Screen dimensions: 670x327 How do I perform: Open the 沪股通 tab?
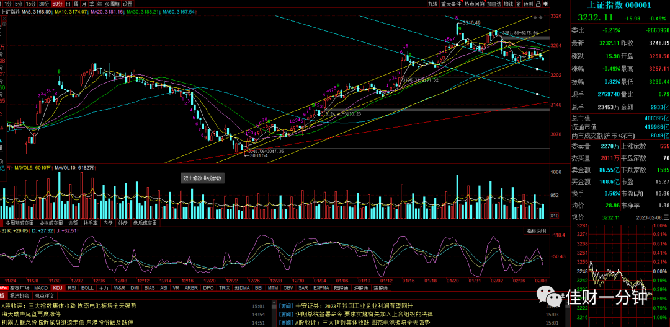tap(361, 288)
